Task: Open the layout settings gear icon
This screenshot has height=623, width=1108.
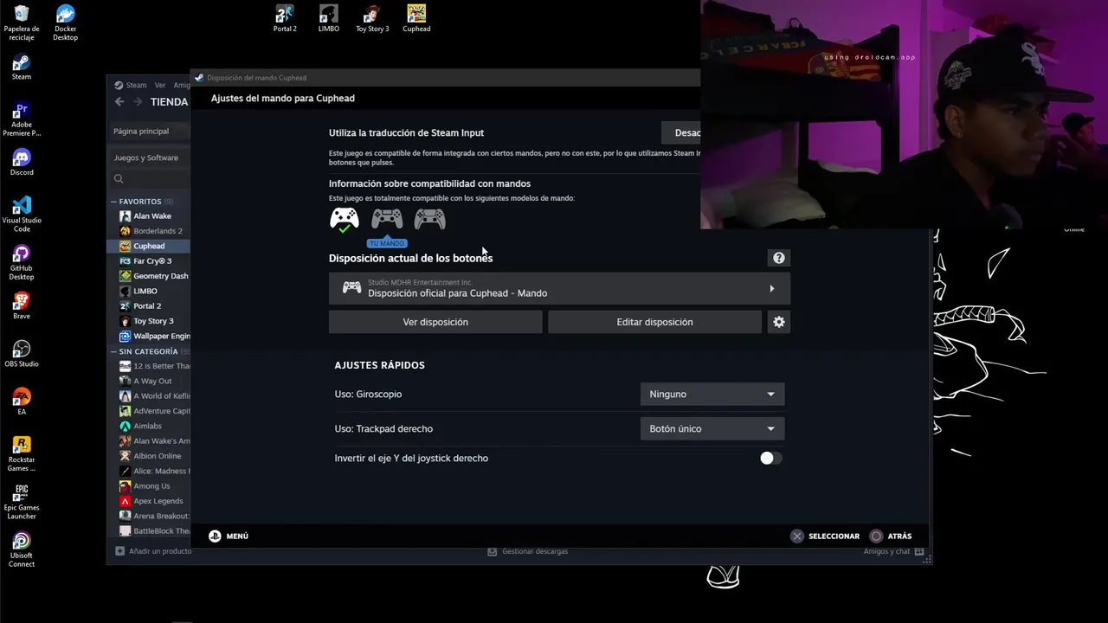Action: 779,322
